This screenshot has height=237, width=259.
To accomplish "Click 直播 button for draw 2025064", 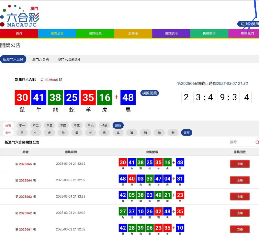I will click(x=240, y=180).
